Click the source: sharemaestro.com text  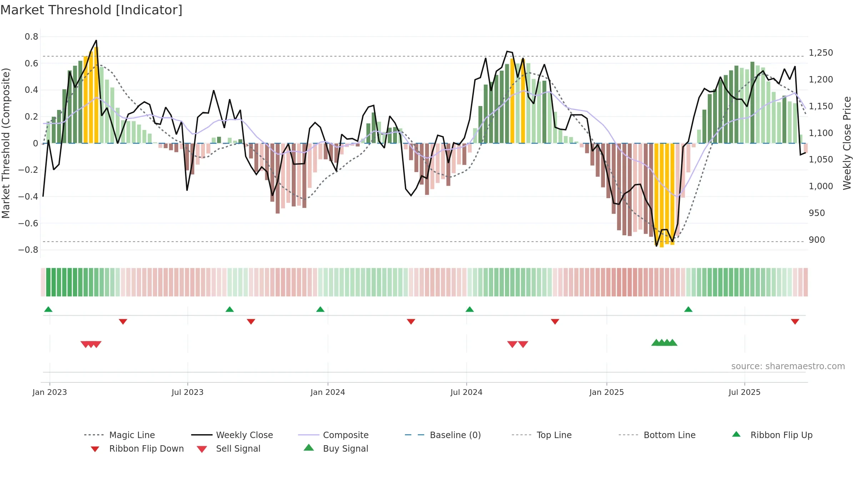[x=788, y=366]
